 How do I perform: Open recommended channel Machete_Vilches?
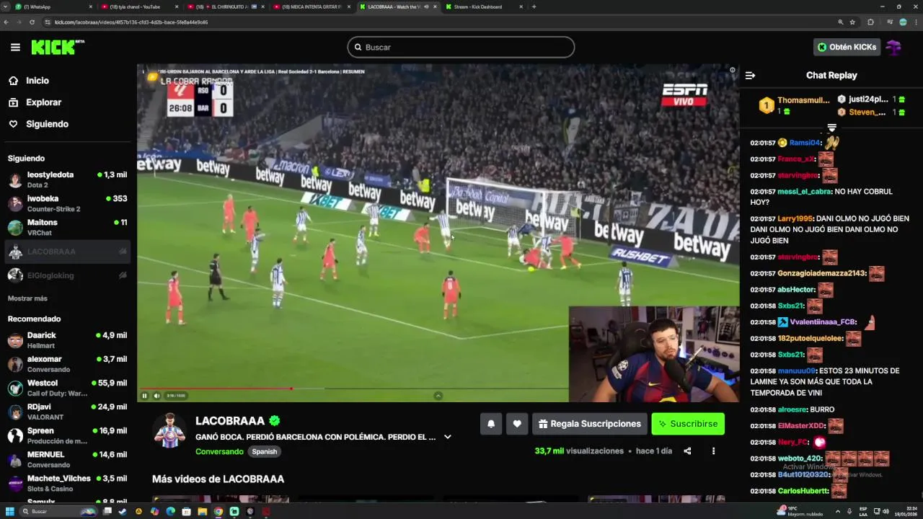(x=67, y=483)
